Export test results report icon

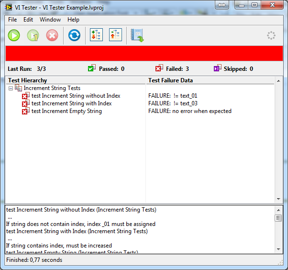pos(137,35)
